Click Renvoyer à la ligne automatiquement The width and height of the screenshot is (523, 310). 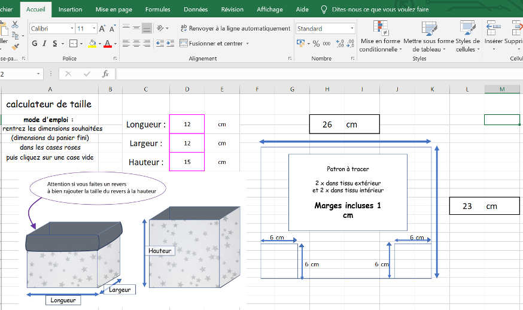point(235,29)
